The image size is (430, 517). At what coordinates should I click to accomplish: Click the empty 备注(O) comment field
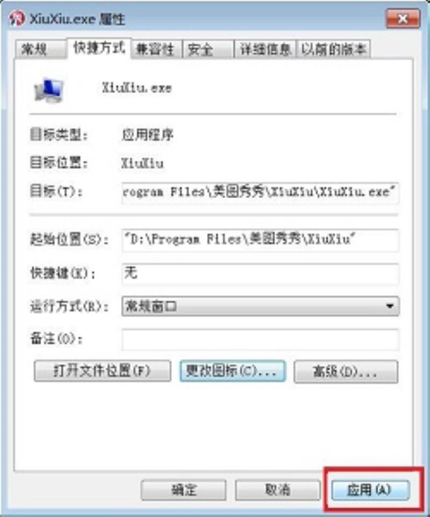[260, 339]
